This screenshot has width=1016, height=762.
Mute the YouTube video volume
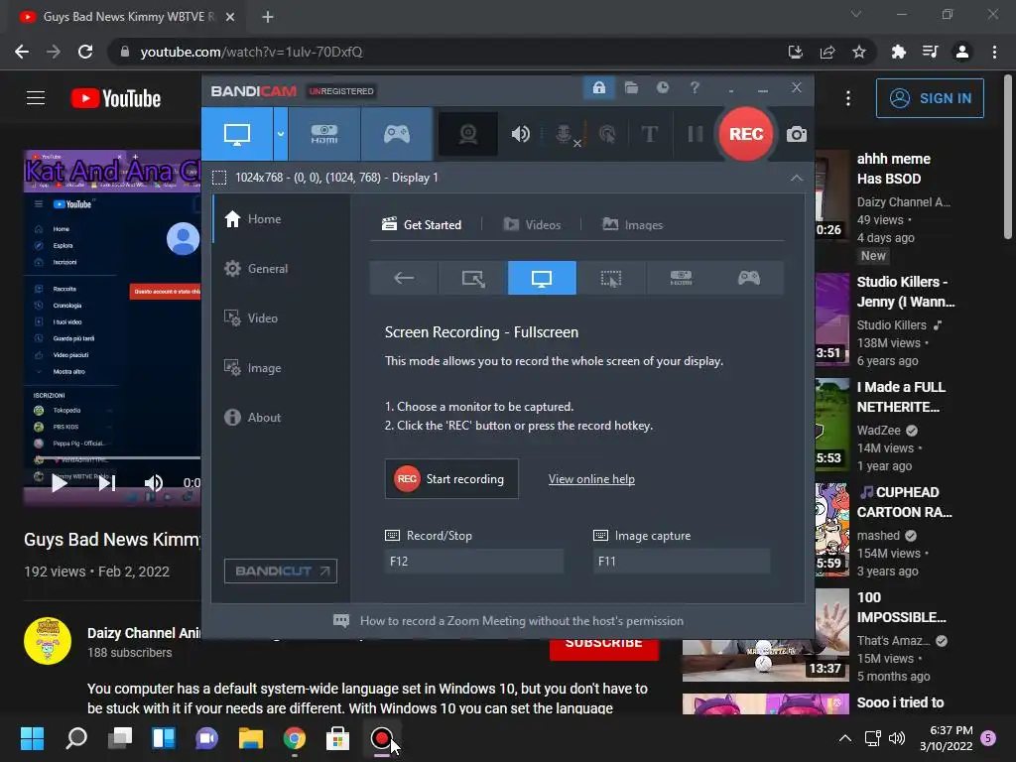(154, 483)
